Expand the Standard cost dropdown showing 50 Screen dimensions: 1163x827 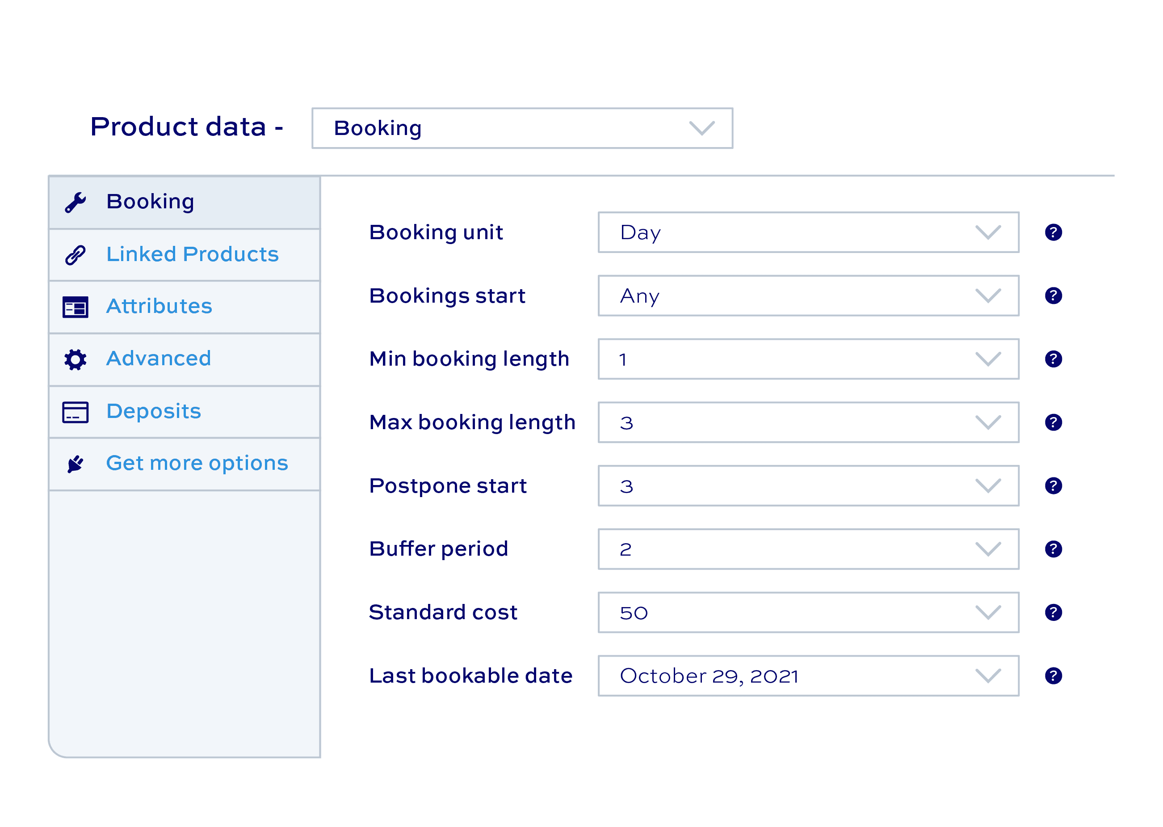coord(808,612)
